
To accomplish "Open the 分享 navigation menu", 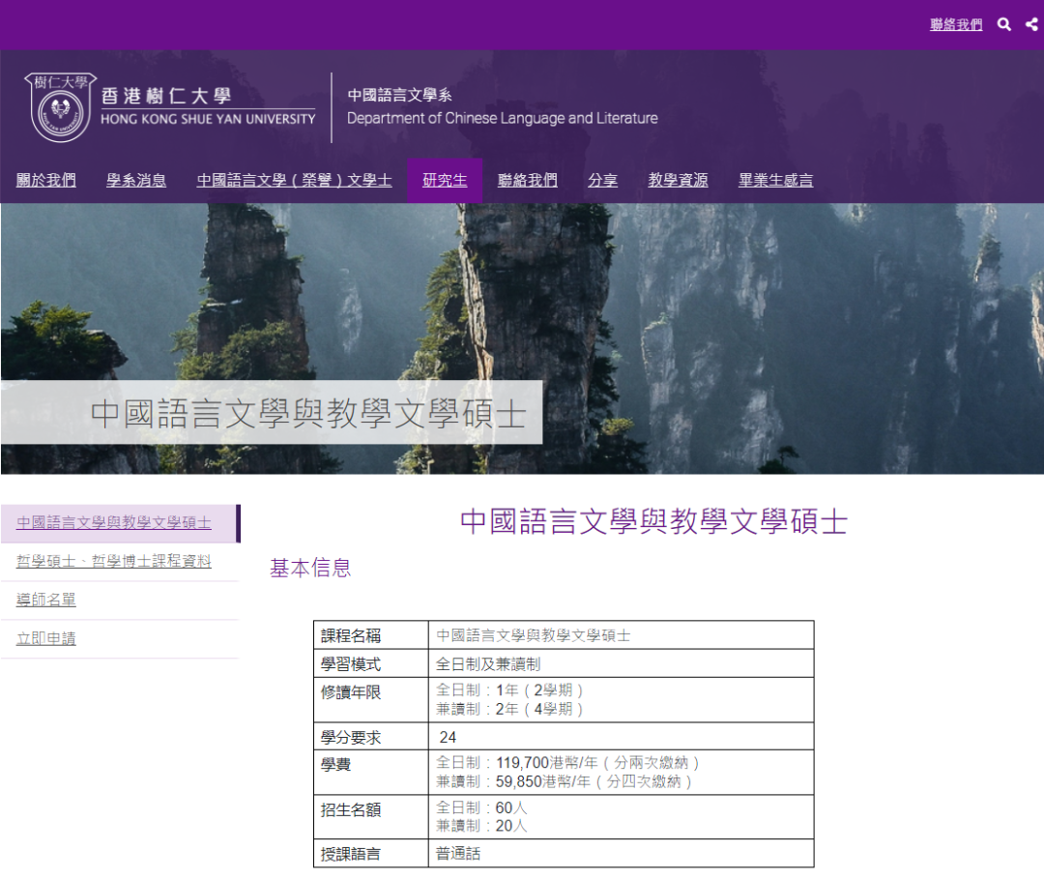I will 602,180.
